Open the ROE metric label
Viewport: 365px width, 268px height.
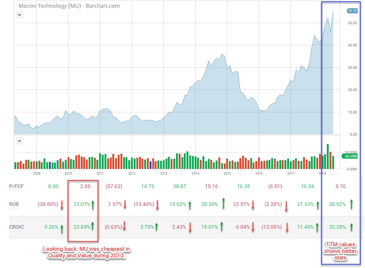(x=14, y=204)
